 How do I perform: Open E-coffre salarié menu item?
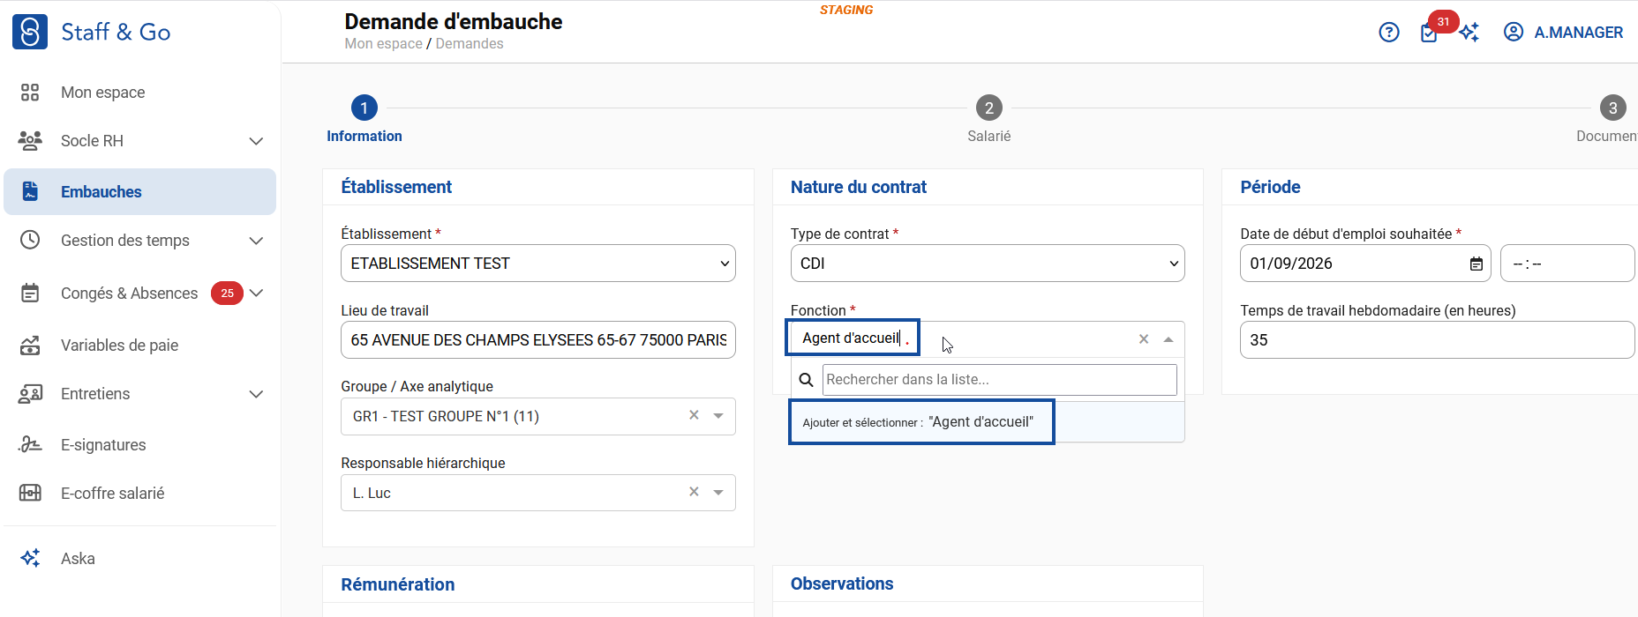click(x=112, y=494)
